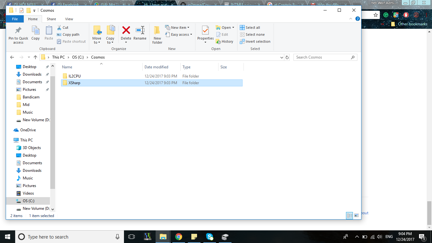Screen dimensions: 432x243
Task: Select 3D Objects in navigation pane
Action: coord(32,148)
